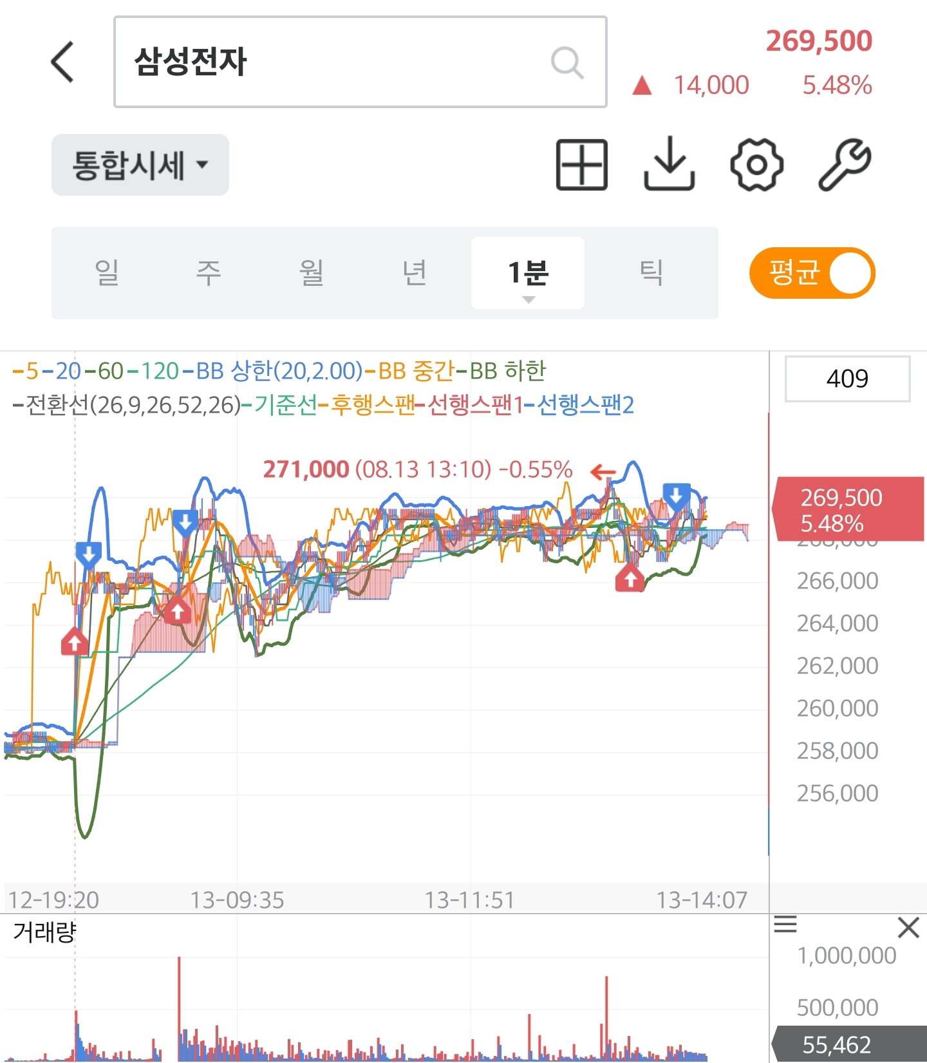Image resolution: width=927 pixels, height=1063 pixels.
Task: Go back using the left arrow
Action: pyautogui.click(x=62, y=62)
